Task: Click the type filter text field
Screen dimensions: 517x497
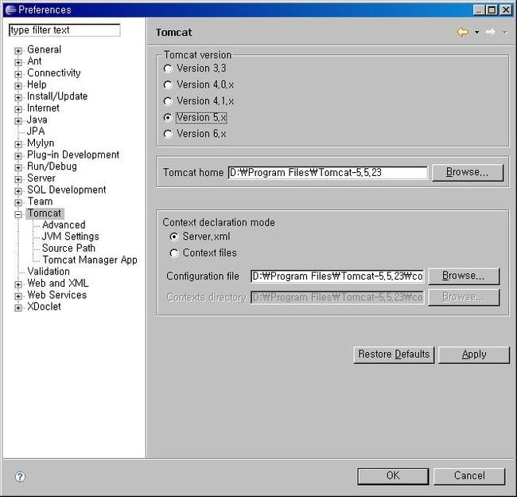Action: click(x=64, y=30)
